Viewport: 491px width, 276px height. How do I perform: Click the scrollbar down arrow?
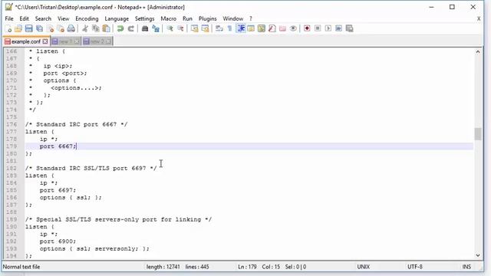click(x=478, y=255)
